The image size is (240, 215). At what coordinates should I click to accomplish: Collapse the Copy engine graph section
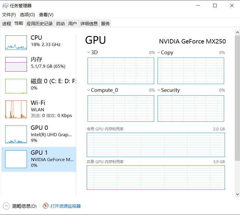click(158, 52)
